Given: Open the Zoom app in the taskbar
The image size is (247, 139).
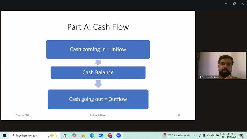Looking at the screenshot, I should [x=118, y=135].
